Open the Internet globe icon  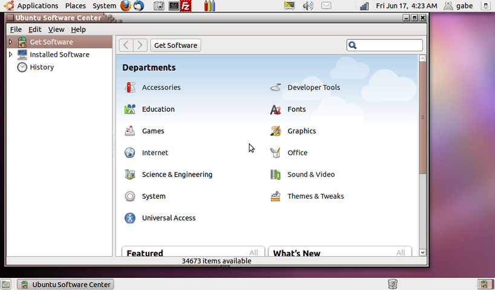[x=130, y=153]
